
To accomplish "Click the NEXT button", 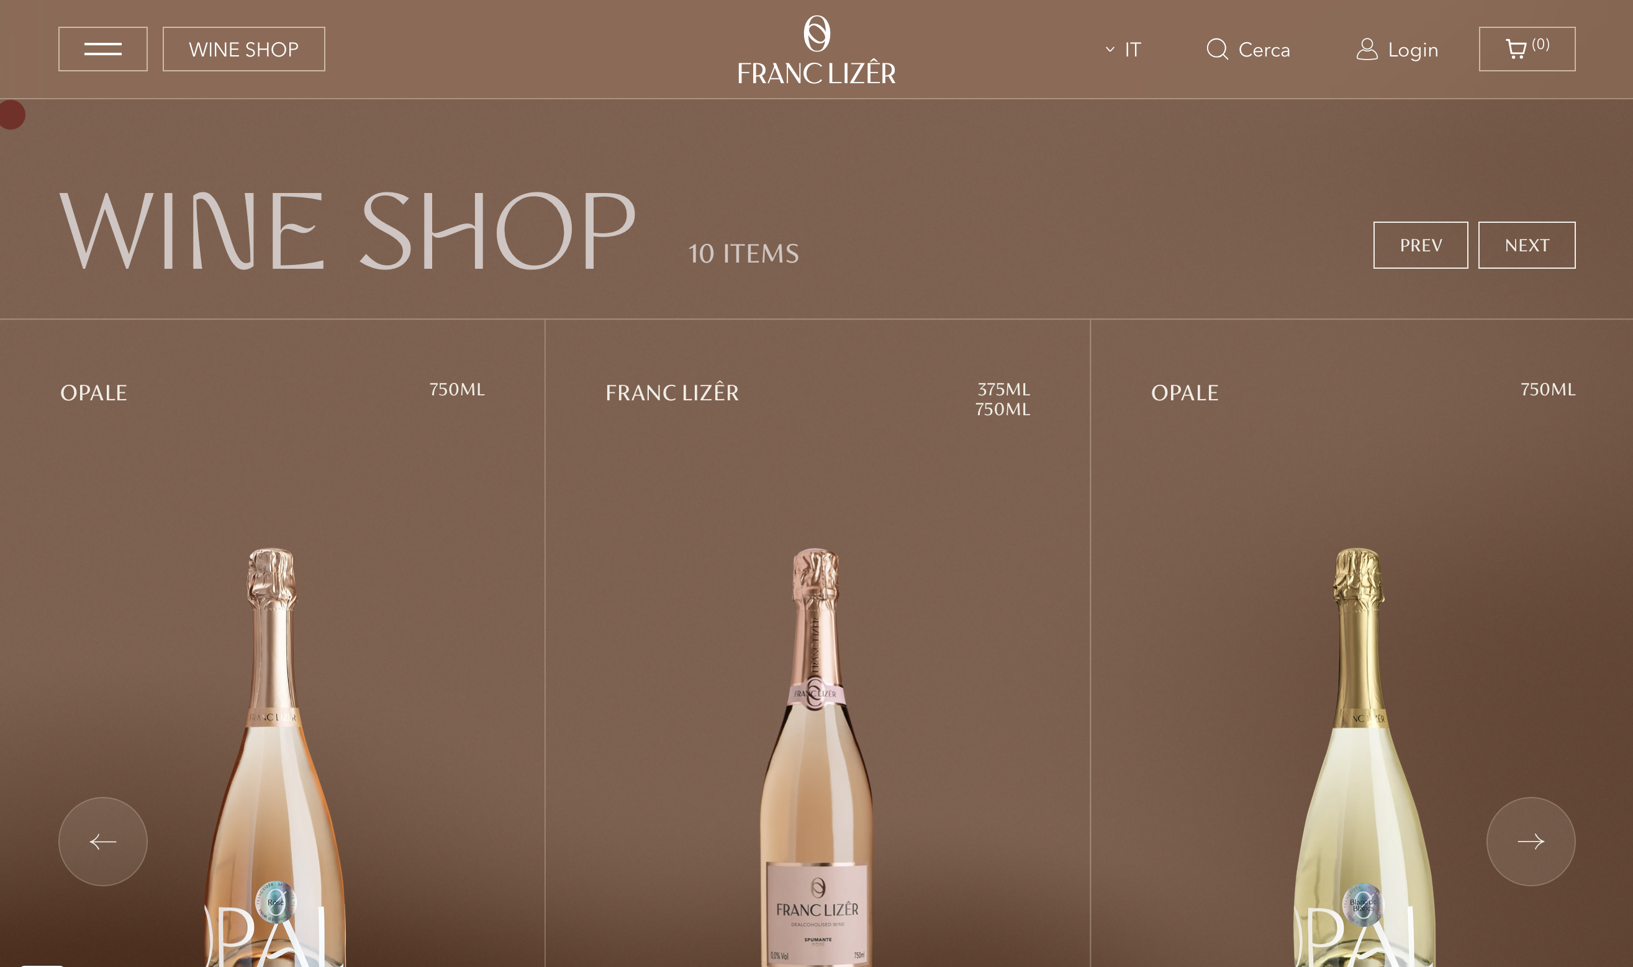I will point(1527,245).
